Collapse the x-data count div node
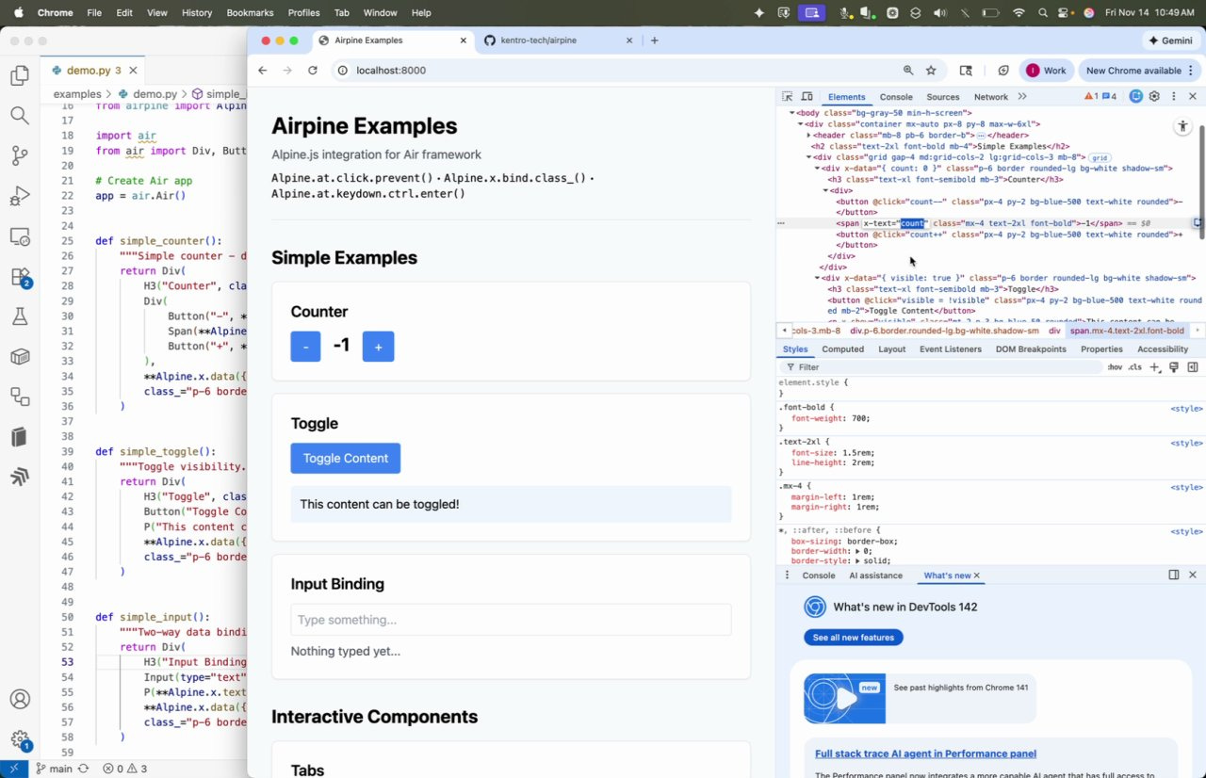 click(x=817, y=169)
